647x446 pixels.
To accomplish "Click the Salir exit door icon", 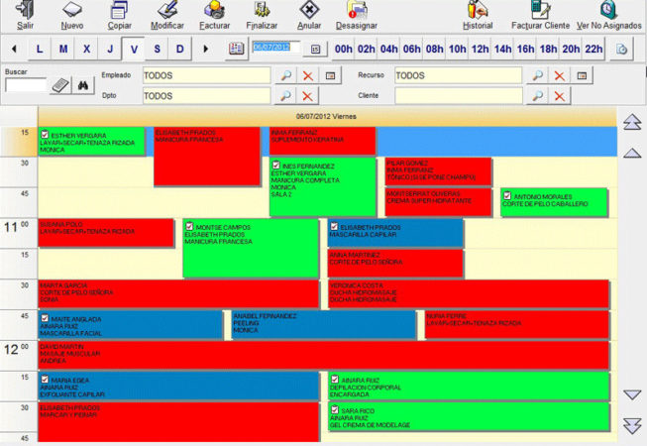I will 25,10.
